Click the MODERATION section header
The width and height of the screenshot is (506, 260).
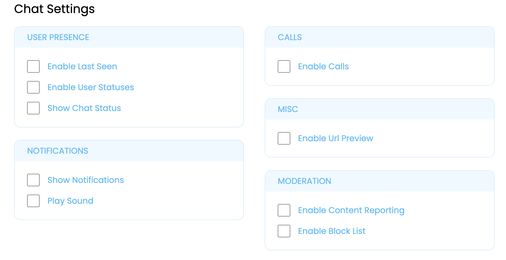304,181
